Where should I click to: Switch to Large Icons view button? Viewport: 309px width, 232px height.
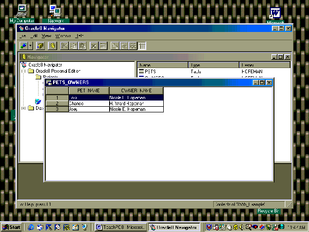click(115, 46)
